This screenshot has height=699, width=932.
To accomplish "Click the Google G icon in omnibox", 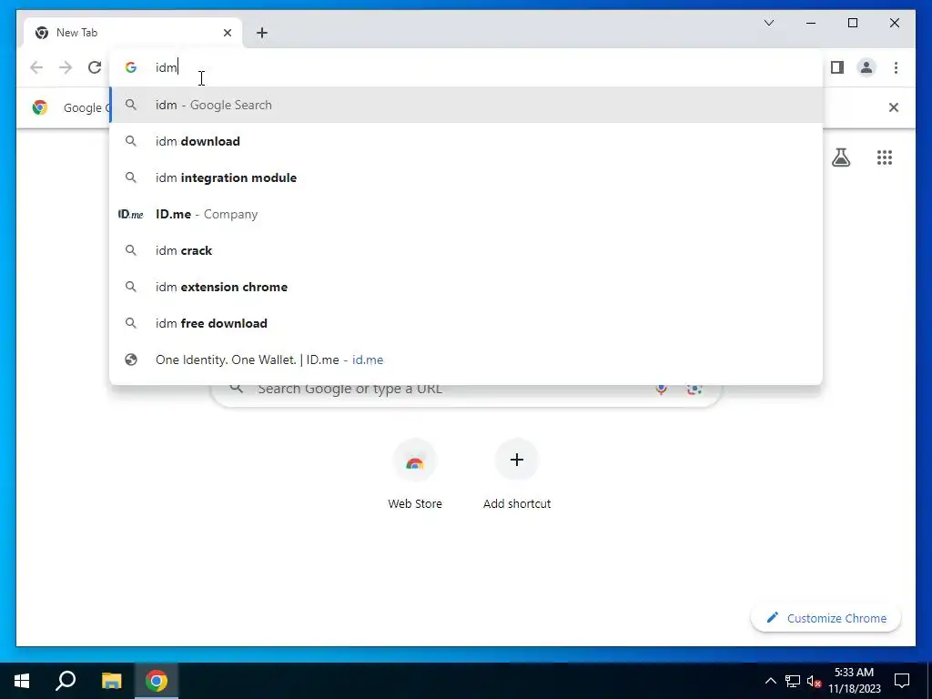I will click(x=131, y=67).
